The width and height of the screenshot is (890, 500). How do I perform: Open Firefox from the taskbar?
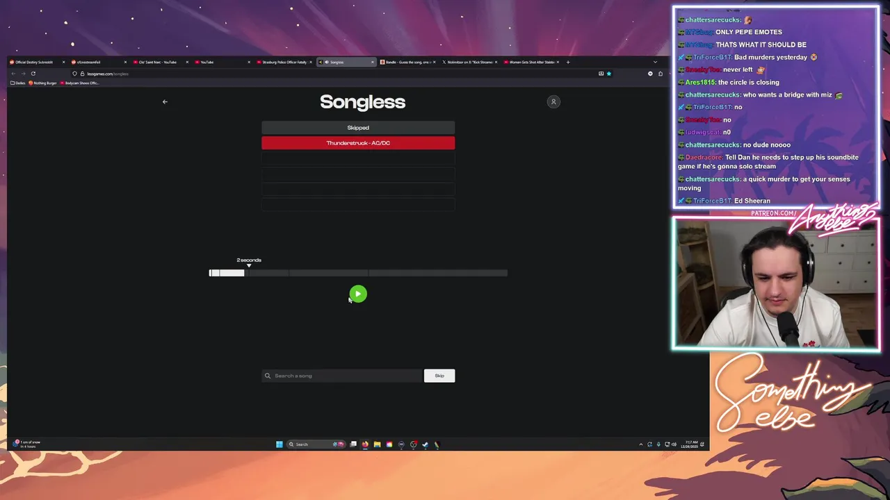point(365,444)
